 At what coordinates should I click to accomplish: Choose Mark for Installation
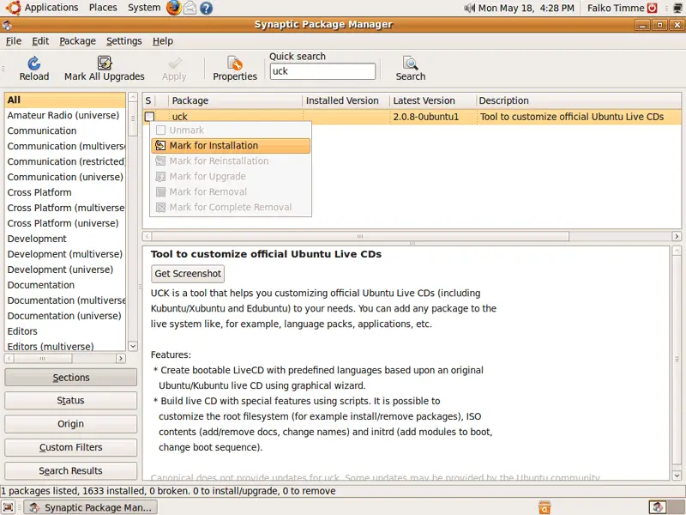tap(231, 145)
